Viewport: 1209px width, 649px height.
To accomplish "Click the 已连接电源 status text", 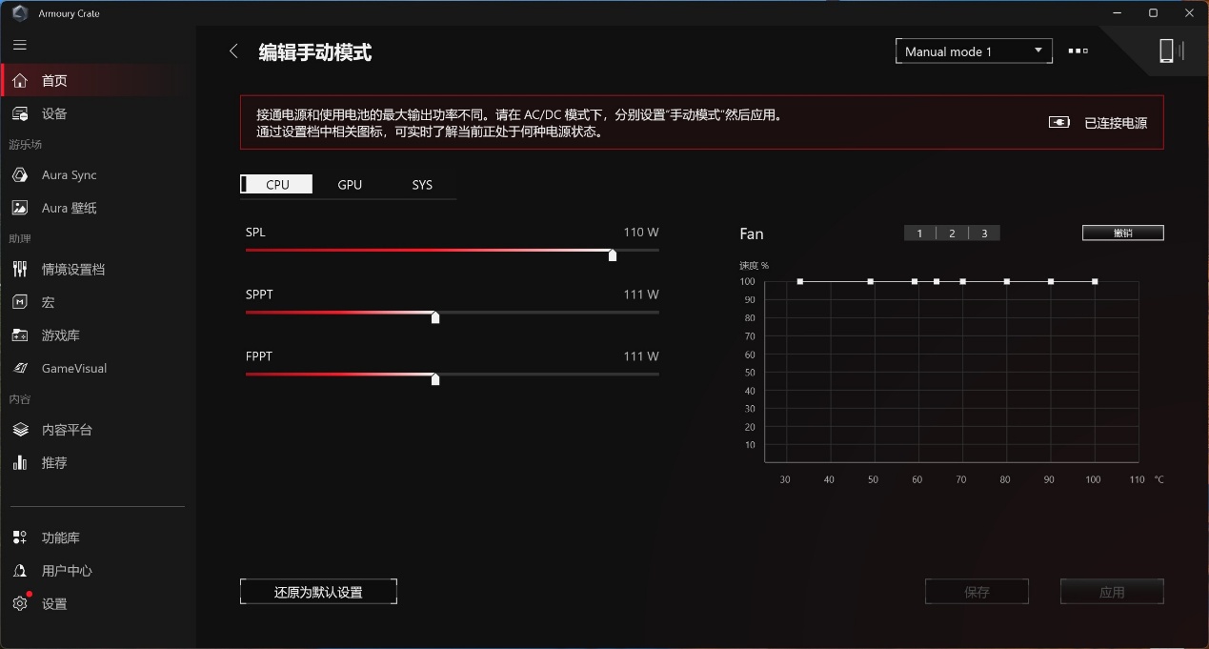I will point(1116,123).
